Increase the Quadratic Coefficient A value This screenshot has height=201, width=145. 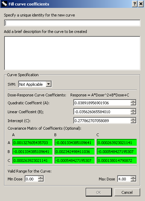[133, 101]
